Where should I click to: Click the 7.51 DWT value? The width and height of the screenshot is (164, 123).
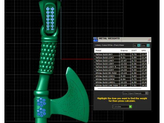click(x=134, y=85)
